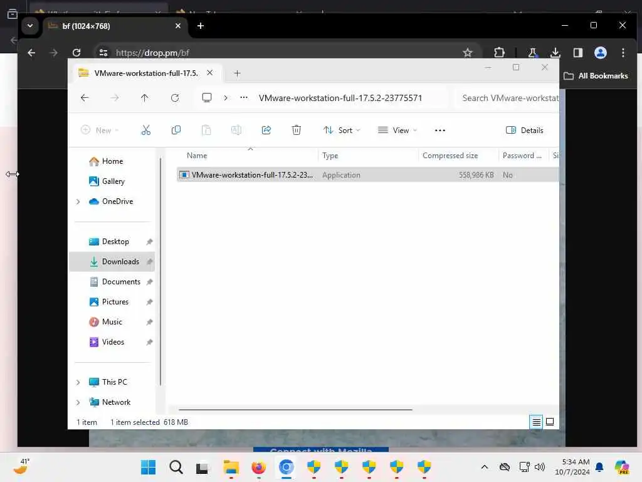Open the Sort dropdown
Screen dimensions: 642x482
tap(342, 131)
